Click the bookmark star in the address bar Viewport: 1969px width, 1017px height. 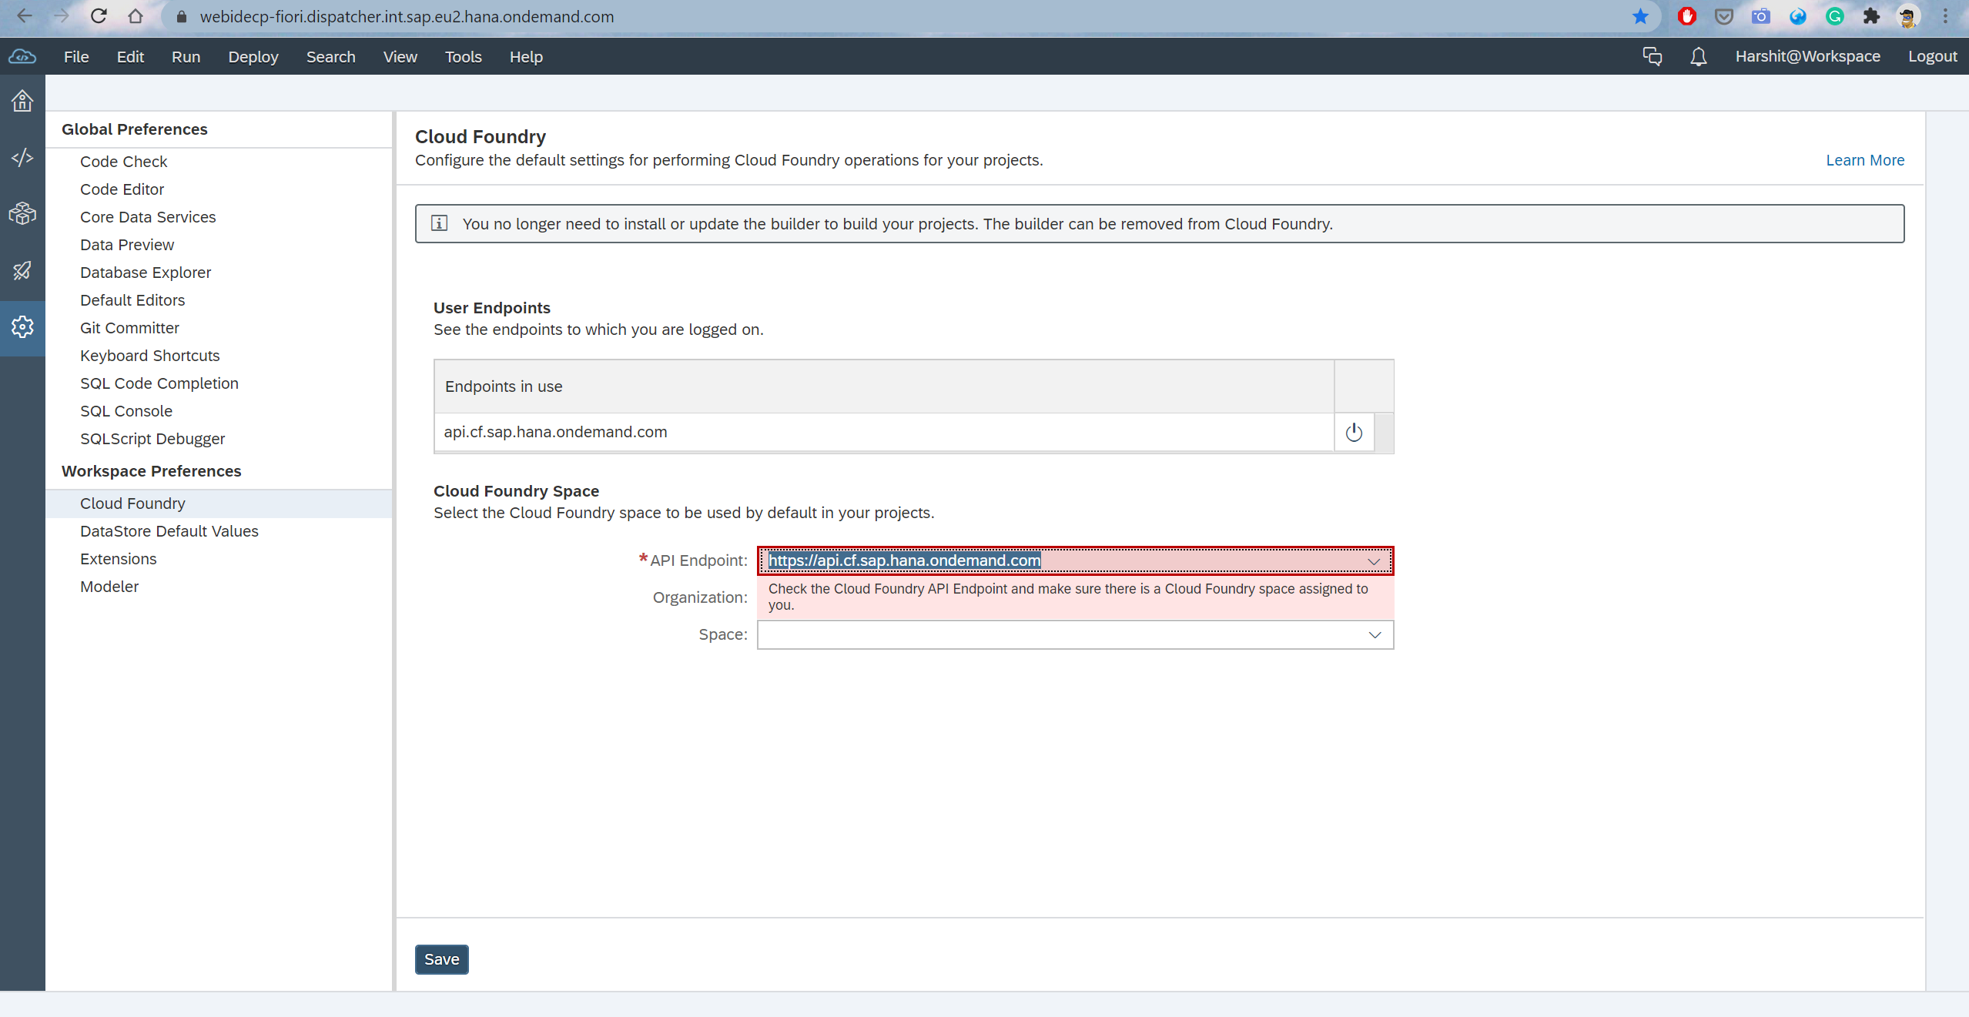pos(1640,16)
